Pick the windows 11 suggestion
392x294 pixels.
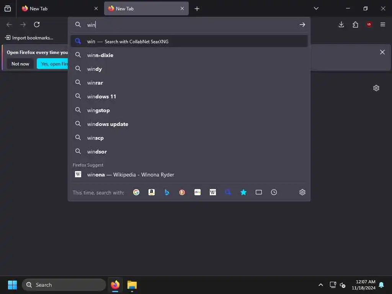[x=189, y=96]
